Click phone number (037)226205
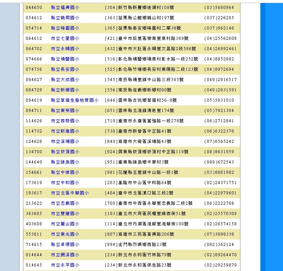283x271 pixels. click(x=219, y=18)
